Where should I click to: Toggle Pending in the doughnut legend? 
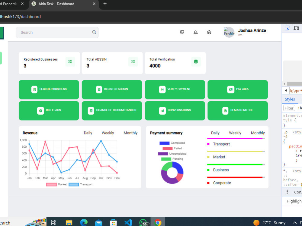172,159
